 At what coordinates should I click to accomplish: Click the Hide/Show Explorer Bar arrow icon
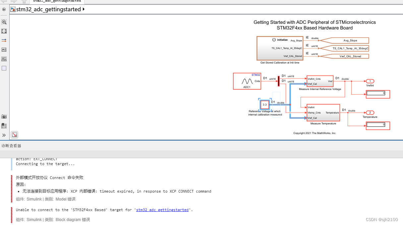point(4,9)
